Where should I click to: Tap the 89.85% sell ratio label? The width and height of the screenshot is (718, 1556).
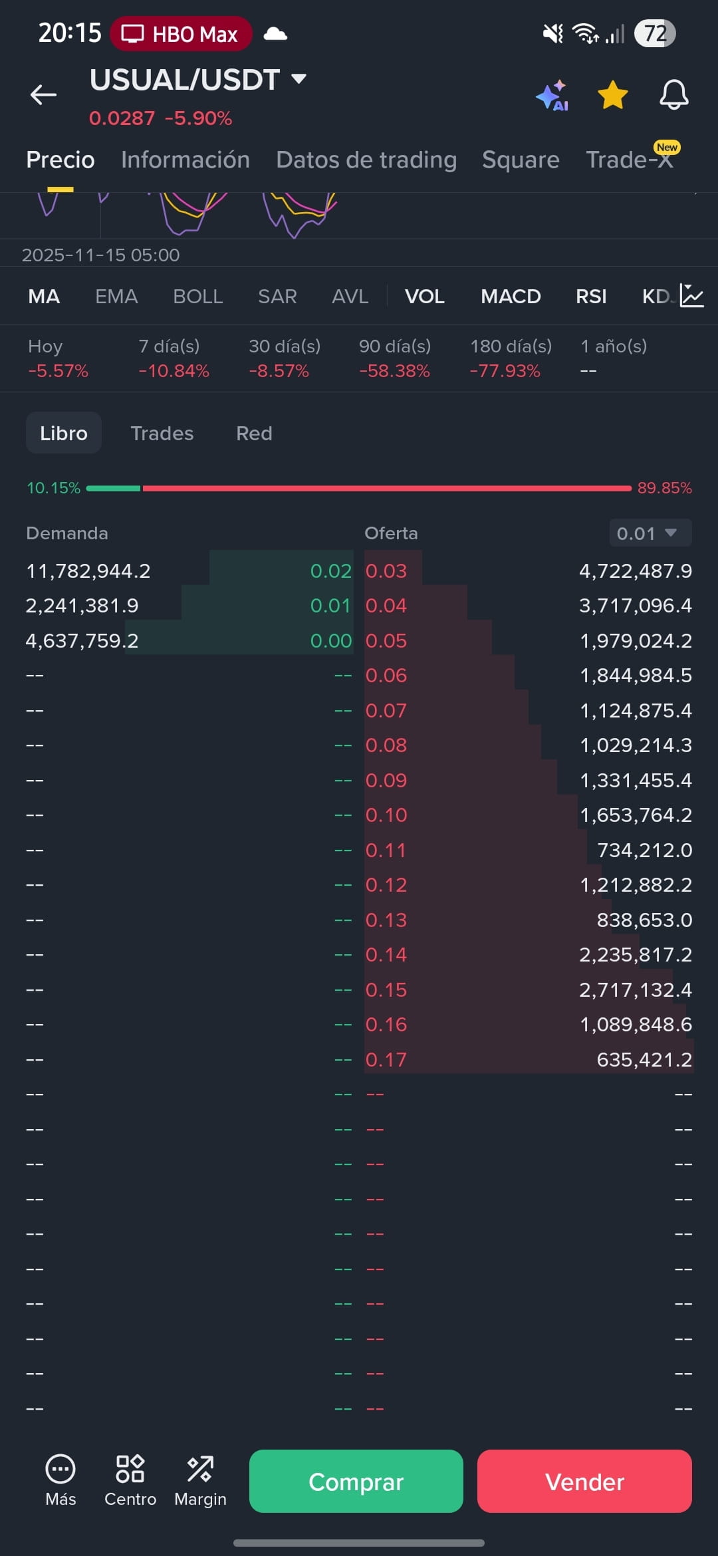coord(664,488)
